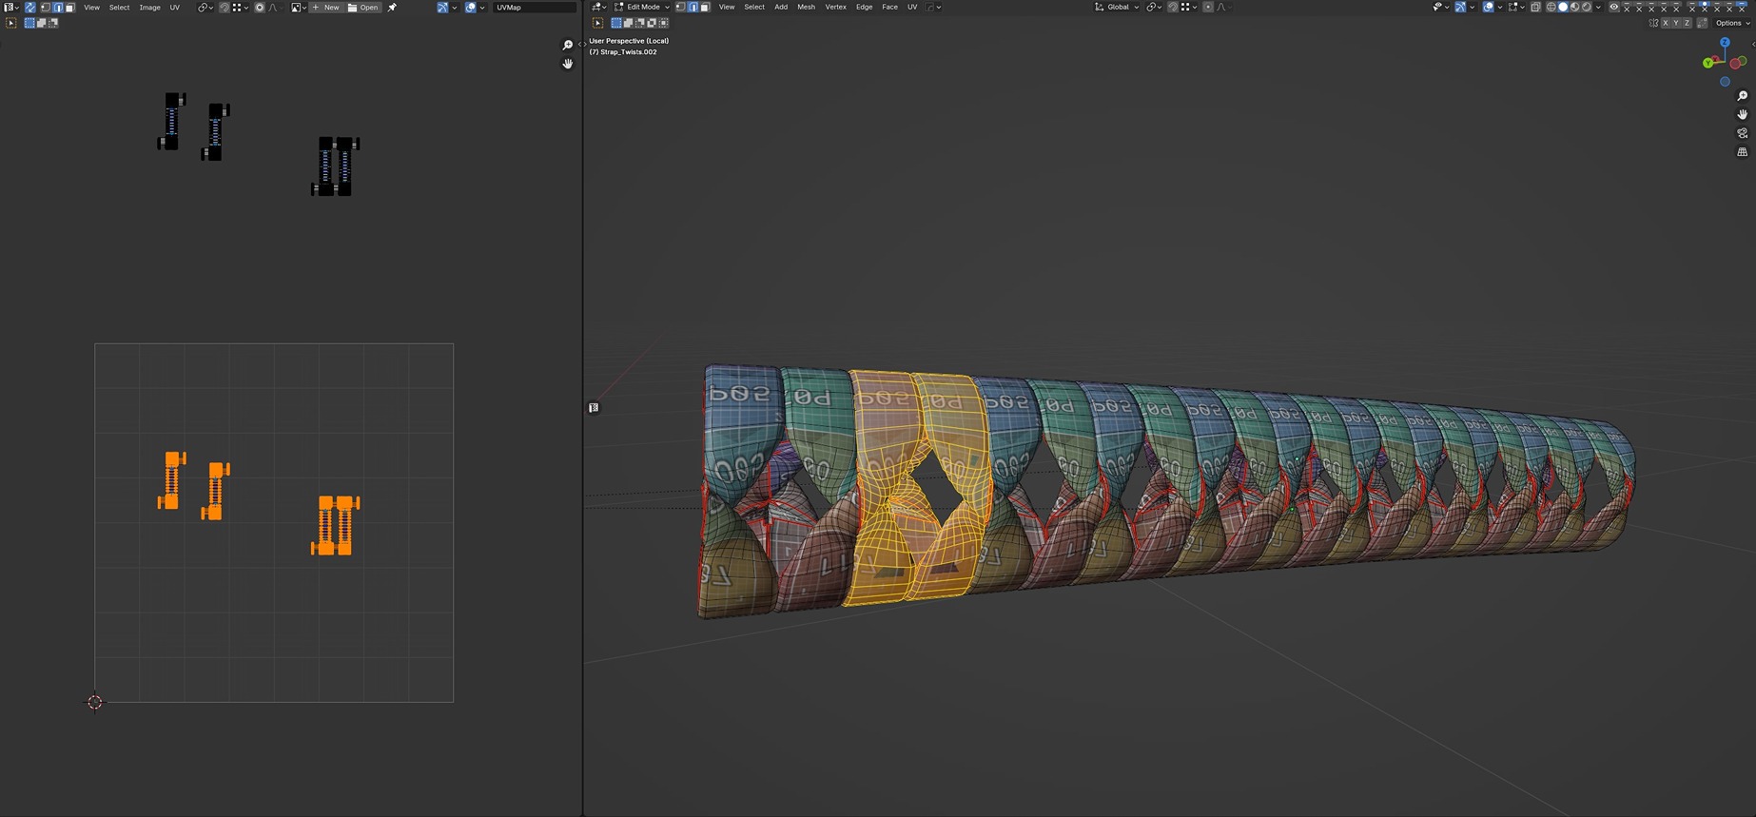The height and width of the screenshot is (817, 1756).
Task: Open the Global transform orientation dropdown
Action: click(1118, 8)
